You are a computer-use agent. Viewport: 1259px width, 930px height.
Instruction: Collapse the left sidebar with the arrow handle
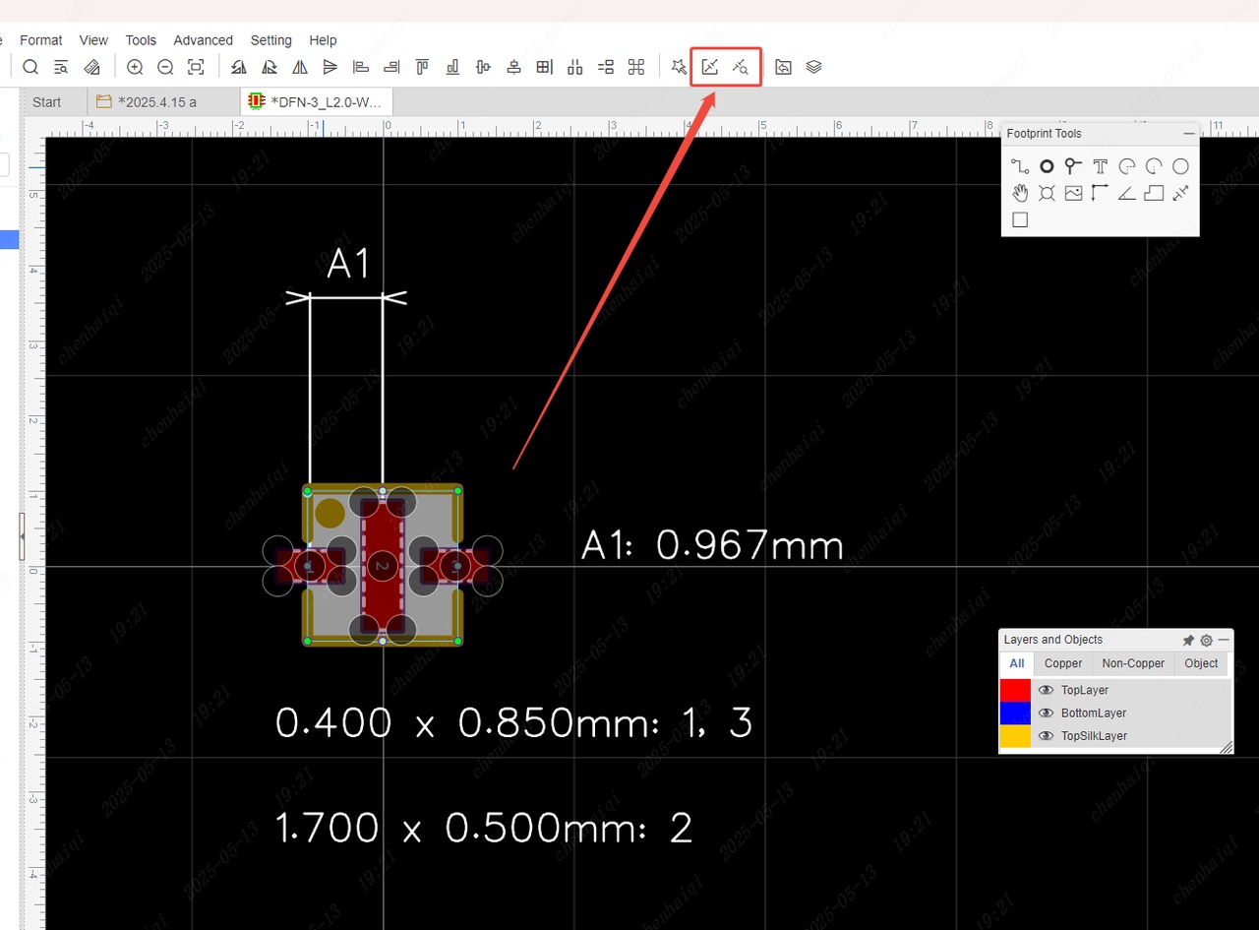22,536
